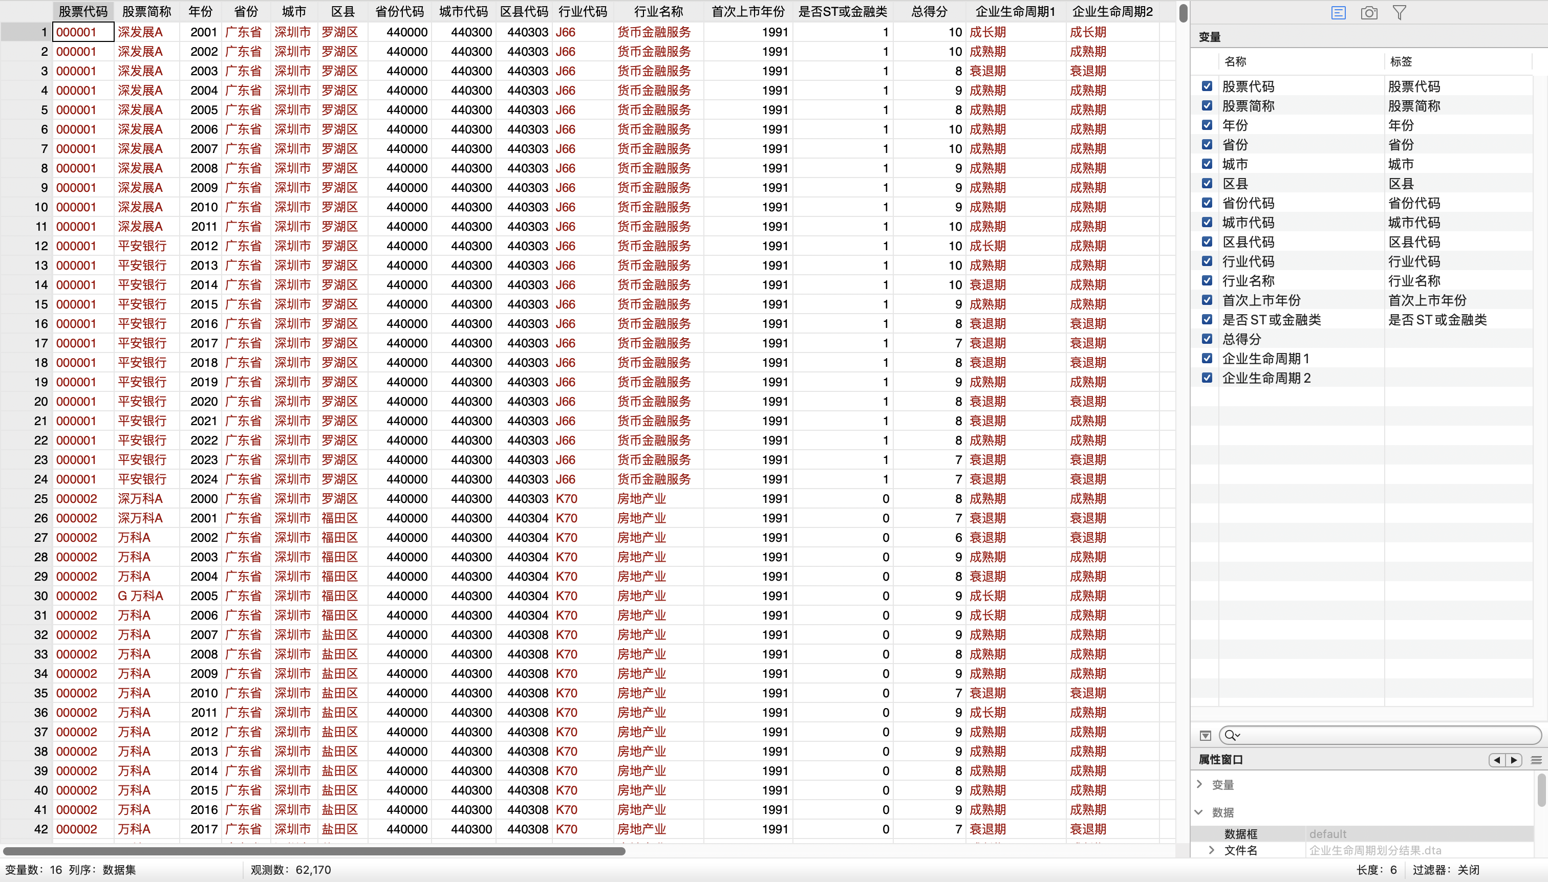The width and height of the screenshot is (1548, 882).
Task: Click the Properties panel icon at top
Action: coord(1338,13)
